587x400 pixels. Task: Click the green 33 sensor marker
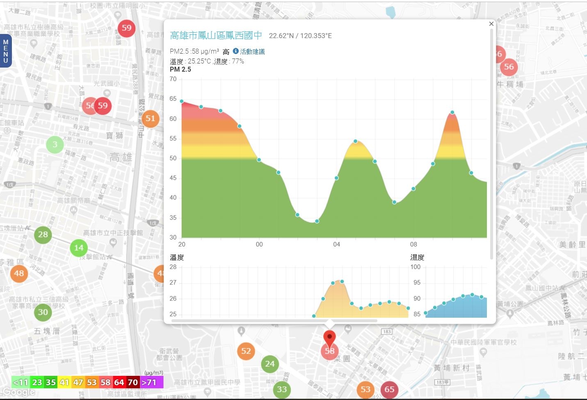coord(282,389)
